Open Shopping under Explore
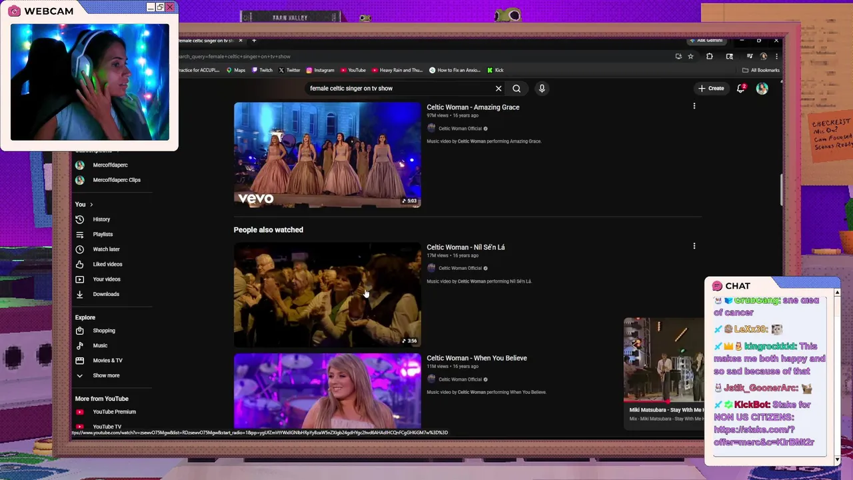Image resolution: width=853 pixels, height=480 pixels. pyautogui.click(x=104, y=331)
